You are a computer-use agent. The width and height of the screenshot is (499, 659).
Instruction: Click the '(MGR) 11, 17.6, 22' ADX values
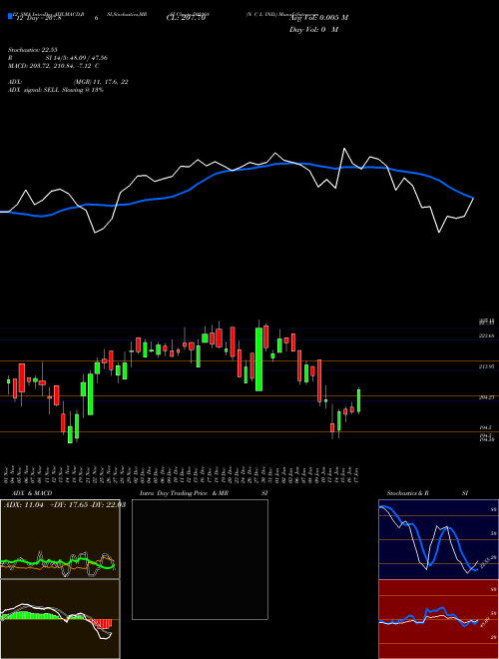coord(101,82)
